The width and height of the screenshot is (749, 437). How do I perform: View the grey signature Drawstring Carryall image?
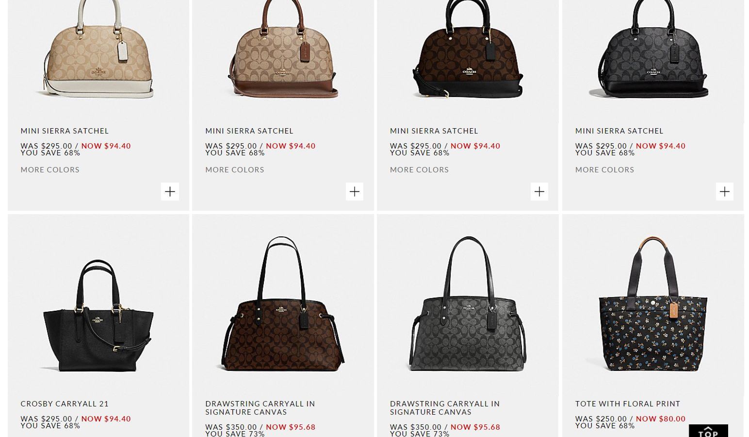[468, 304]
